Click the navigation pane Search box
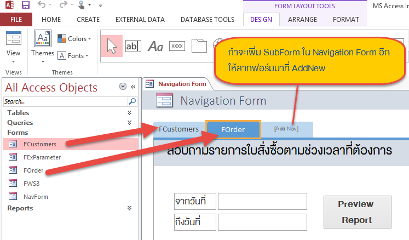 [66, 101]
